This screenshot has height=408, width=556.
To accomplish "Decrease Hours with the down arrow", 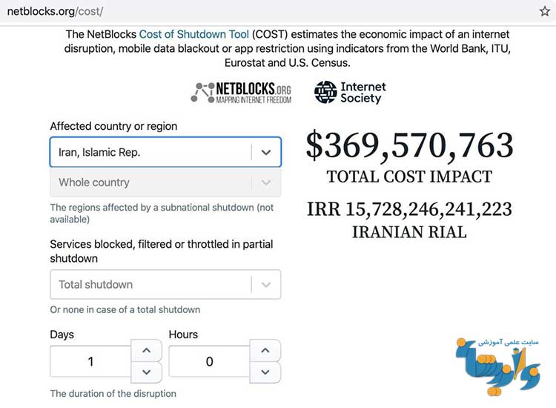I will coord(265,372).
